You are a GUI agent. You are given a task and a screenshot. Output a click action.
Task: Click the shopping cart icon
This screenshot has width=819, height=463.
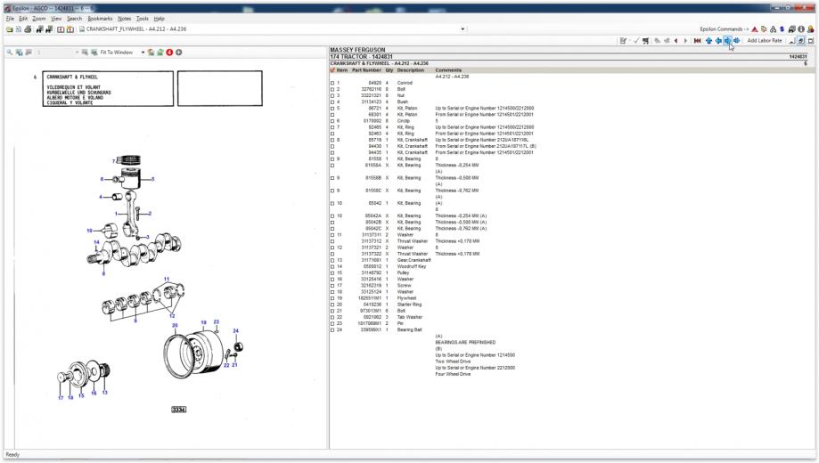[645, 41]
